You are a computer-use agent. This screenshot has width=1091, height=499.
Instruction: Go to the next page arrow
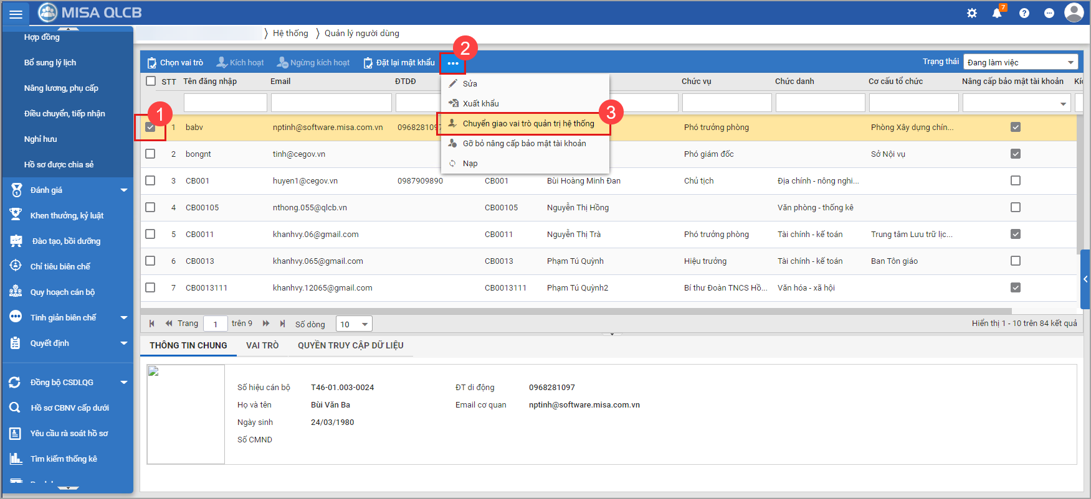point(266,324)
